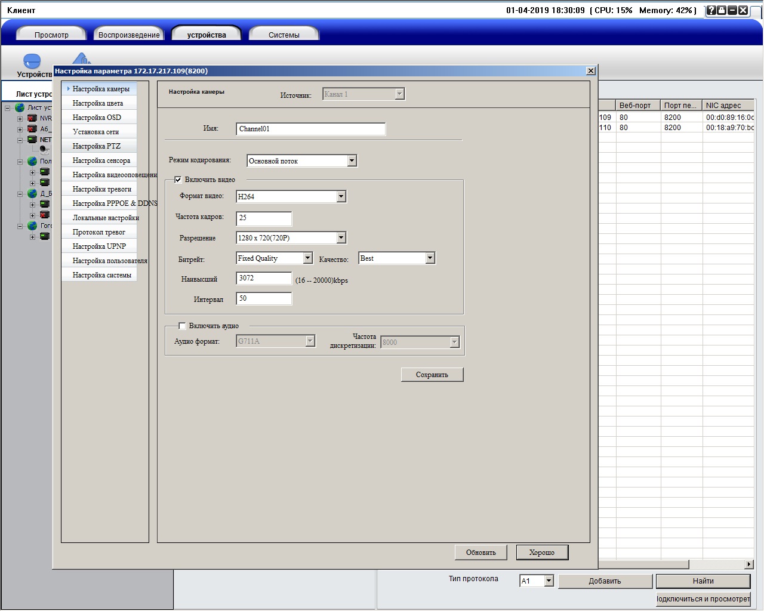764x611 pixels.
Task: Click the globe icon of the last group
Action: pos(32,226)
